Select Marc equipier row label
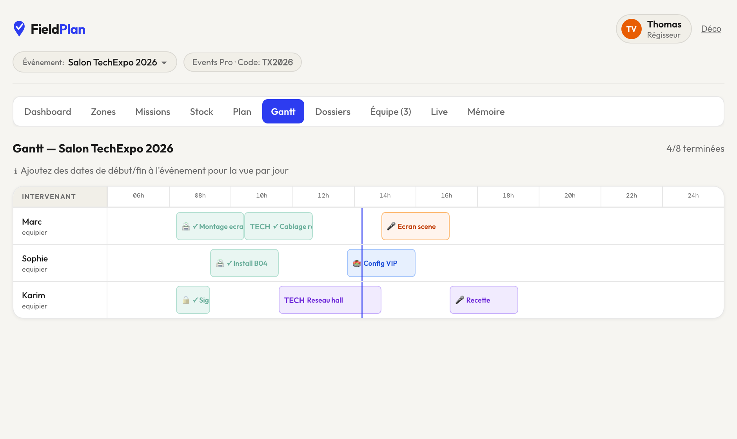 [x=60, y=226]
